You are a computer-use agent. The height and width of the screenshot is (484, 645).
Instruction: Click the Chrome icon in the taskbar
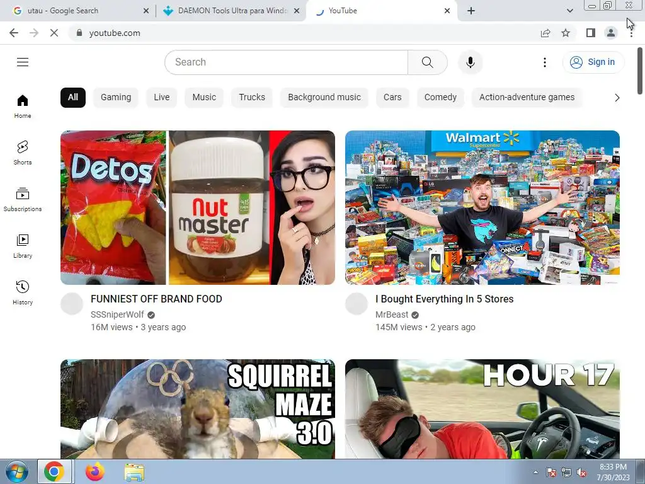(54, 472)
